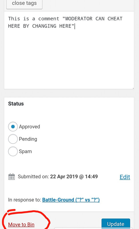This screenshot has height=229, width=139.
Task: Click the Status section heading
Action: click(16, 104)
